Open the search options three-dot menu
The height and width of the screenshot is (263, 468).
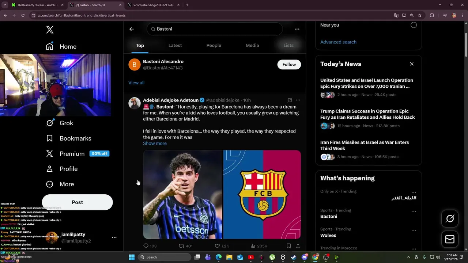(x=297, y=29)
